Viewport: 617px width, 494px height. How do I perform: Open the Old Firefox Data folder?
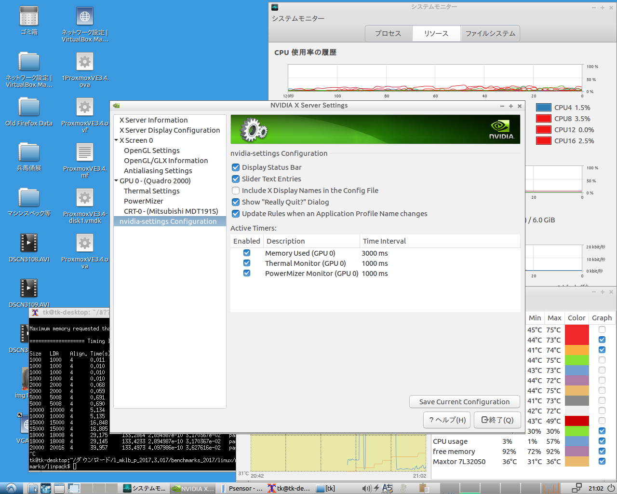pos(29,107)
